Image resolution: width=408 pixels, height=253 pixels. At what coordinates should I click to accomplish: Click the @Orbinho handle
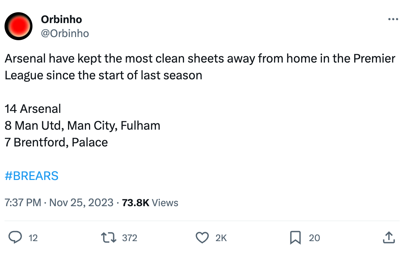coord(65,33)
